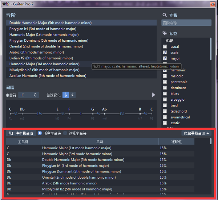Open the root note C dropdown
This screenshot has width=218, height=200.
click(29, 95)
